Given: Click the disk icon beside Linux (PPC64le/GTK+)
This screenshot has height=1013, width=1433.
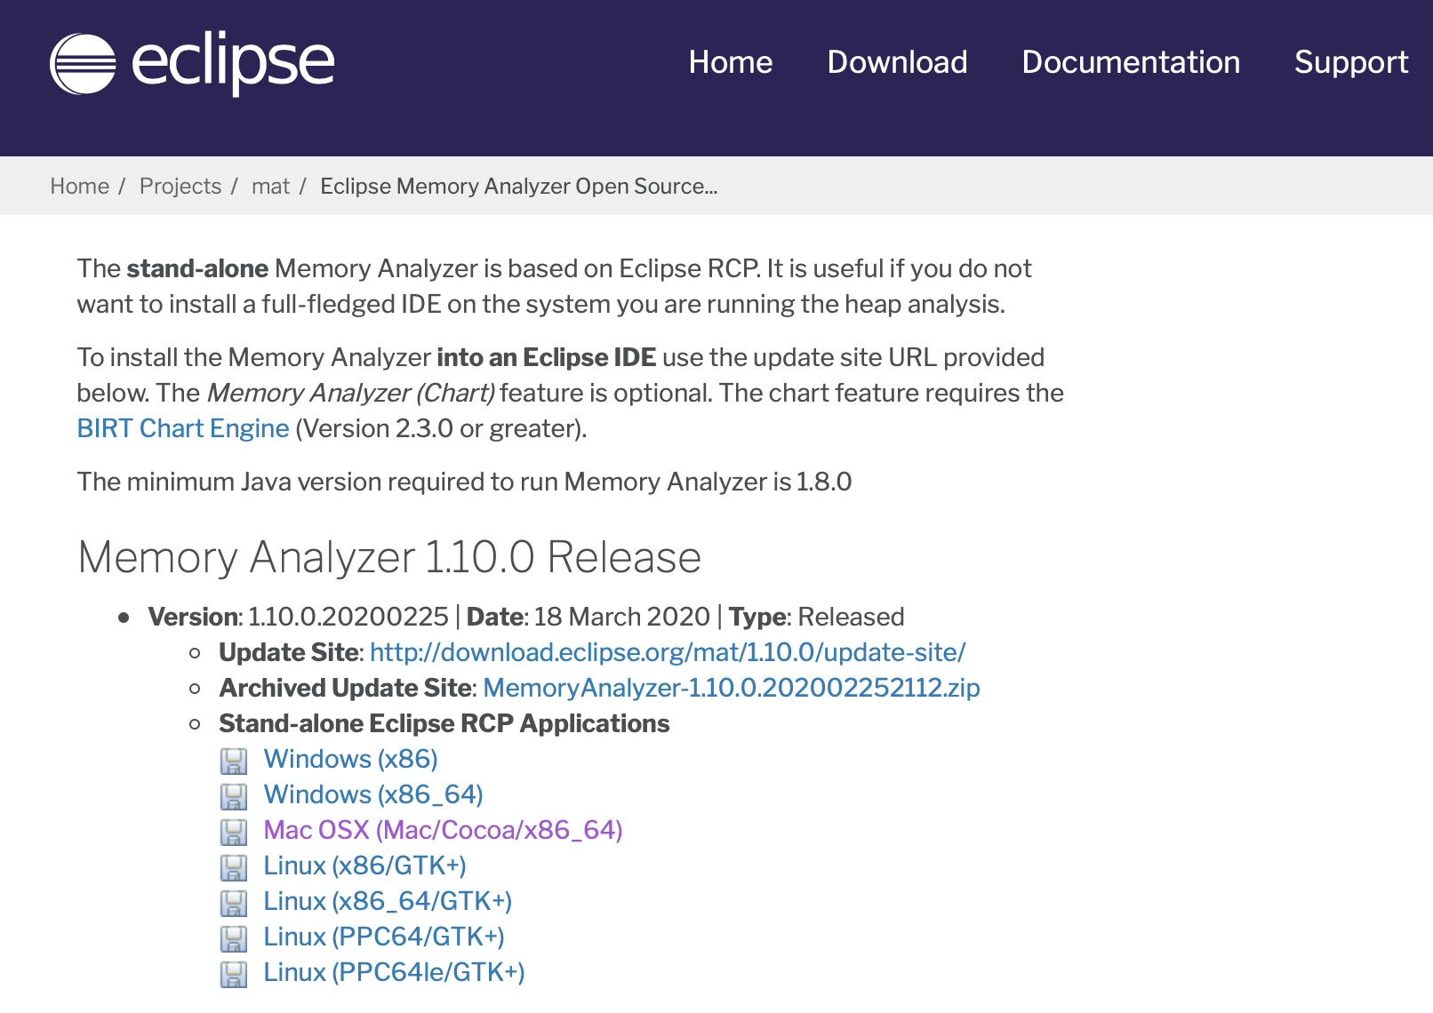Looking at the screenshot, I should (x=234, y=974).
